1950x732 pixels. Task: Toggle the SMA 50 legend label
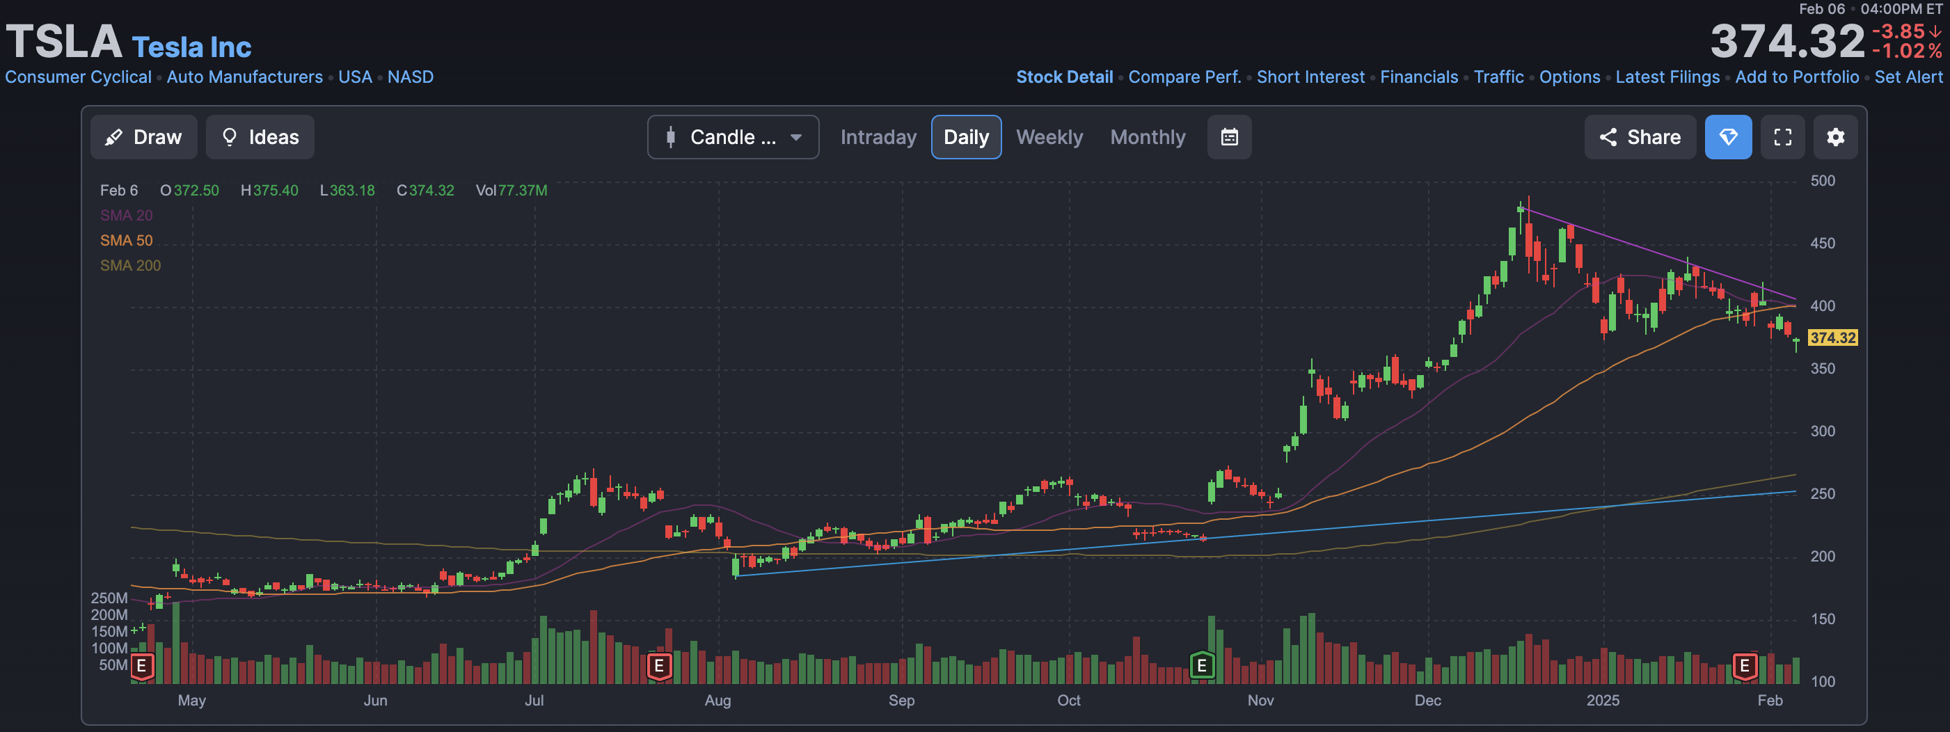(x=127, y=240)
